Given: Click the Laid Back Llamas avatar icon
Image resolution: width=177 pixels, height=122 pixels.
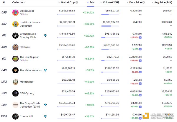Looking at the screenshot, I should [x=16, y=24].
